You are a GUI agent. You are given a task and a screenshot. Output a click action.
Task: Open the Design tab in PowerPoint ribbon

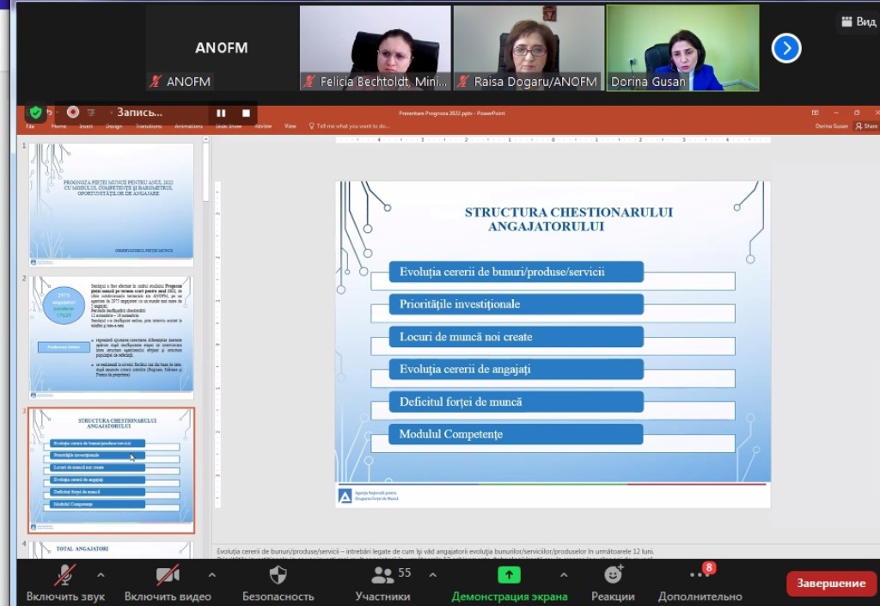[113, 126]
